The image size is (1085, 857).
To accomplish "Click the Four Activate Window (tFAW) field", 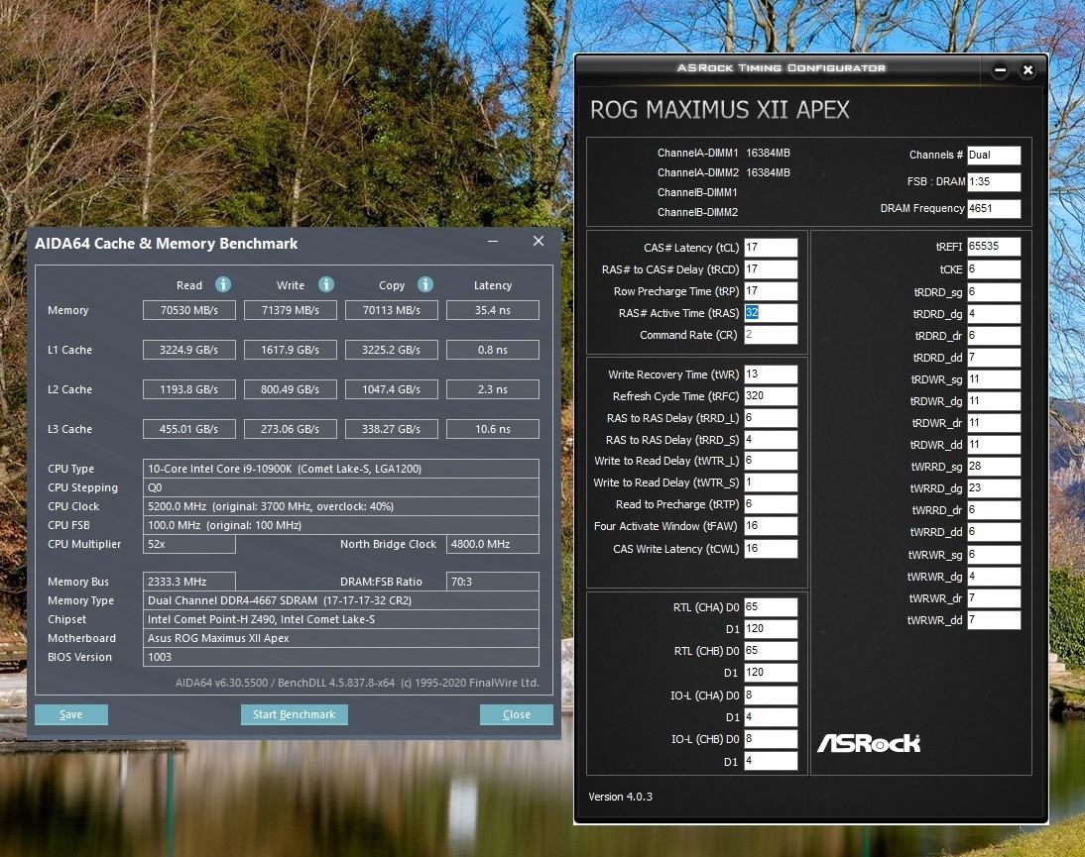I will pos(771,526).
